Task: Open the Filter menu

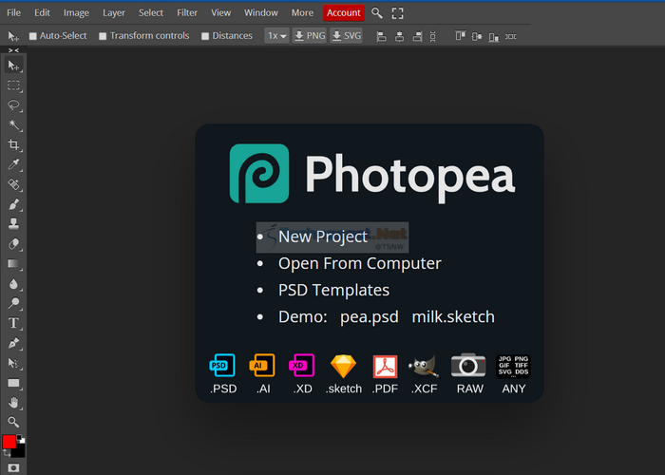Action: point(187,12)
